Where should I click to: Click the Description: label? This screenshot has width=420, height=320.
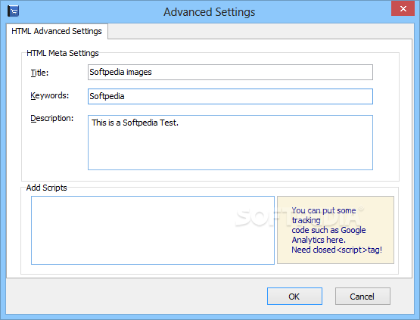point(52,118)
